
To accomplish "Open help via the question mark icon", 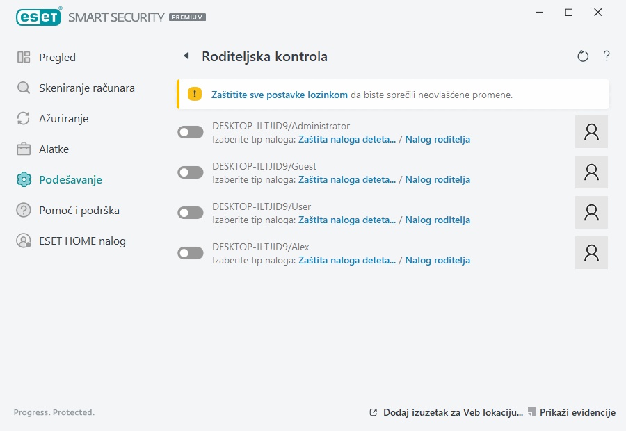I will click(x=607, y=56).
